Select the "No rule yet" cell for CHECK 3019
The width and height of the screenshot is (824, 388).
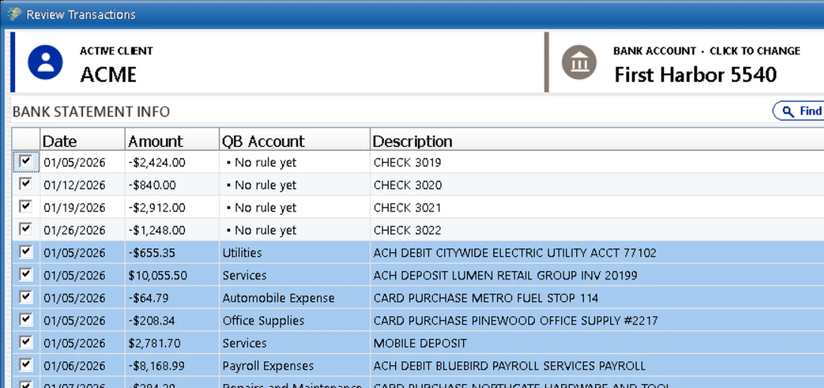pyautogui.click(x=295, y=162)
